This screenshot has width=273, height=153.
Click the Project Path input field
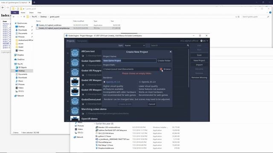click(131, 69)
